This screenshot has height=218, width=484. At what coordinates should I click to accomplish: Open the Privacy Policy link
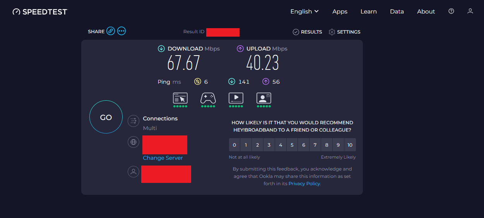[304, 184]
